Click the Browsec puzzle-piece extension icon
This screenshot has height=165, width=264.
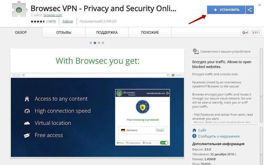19,9
